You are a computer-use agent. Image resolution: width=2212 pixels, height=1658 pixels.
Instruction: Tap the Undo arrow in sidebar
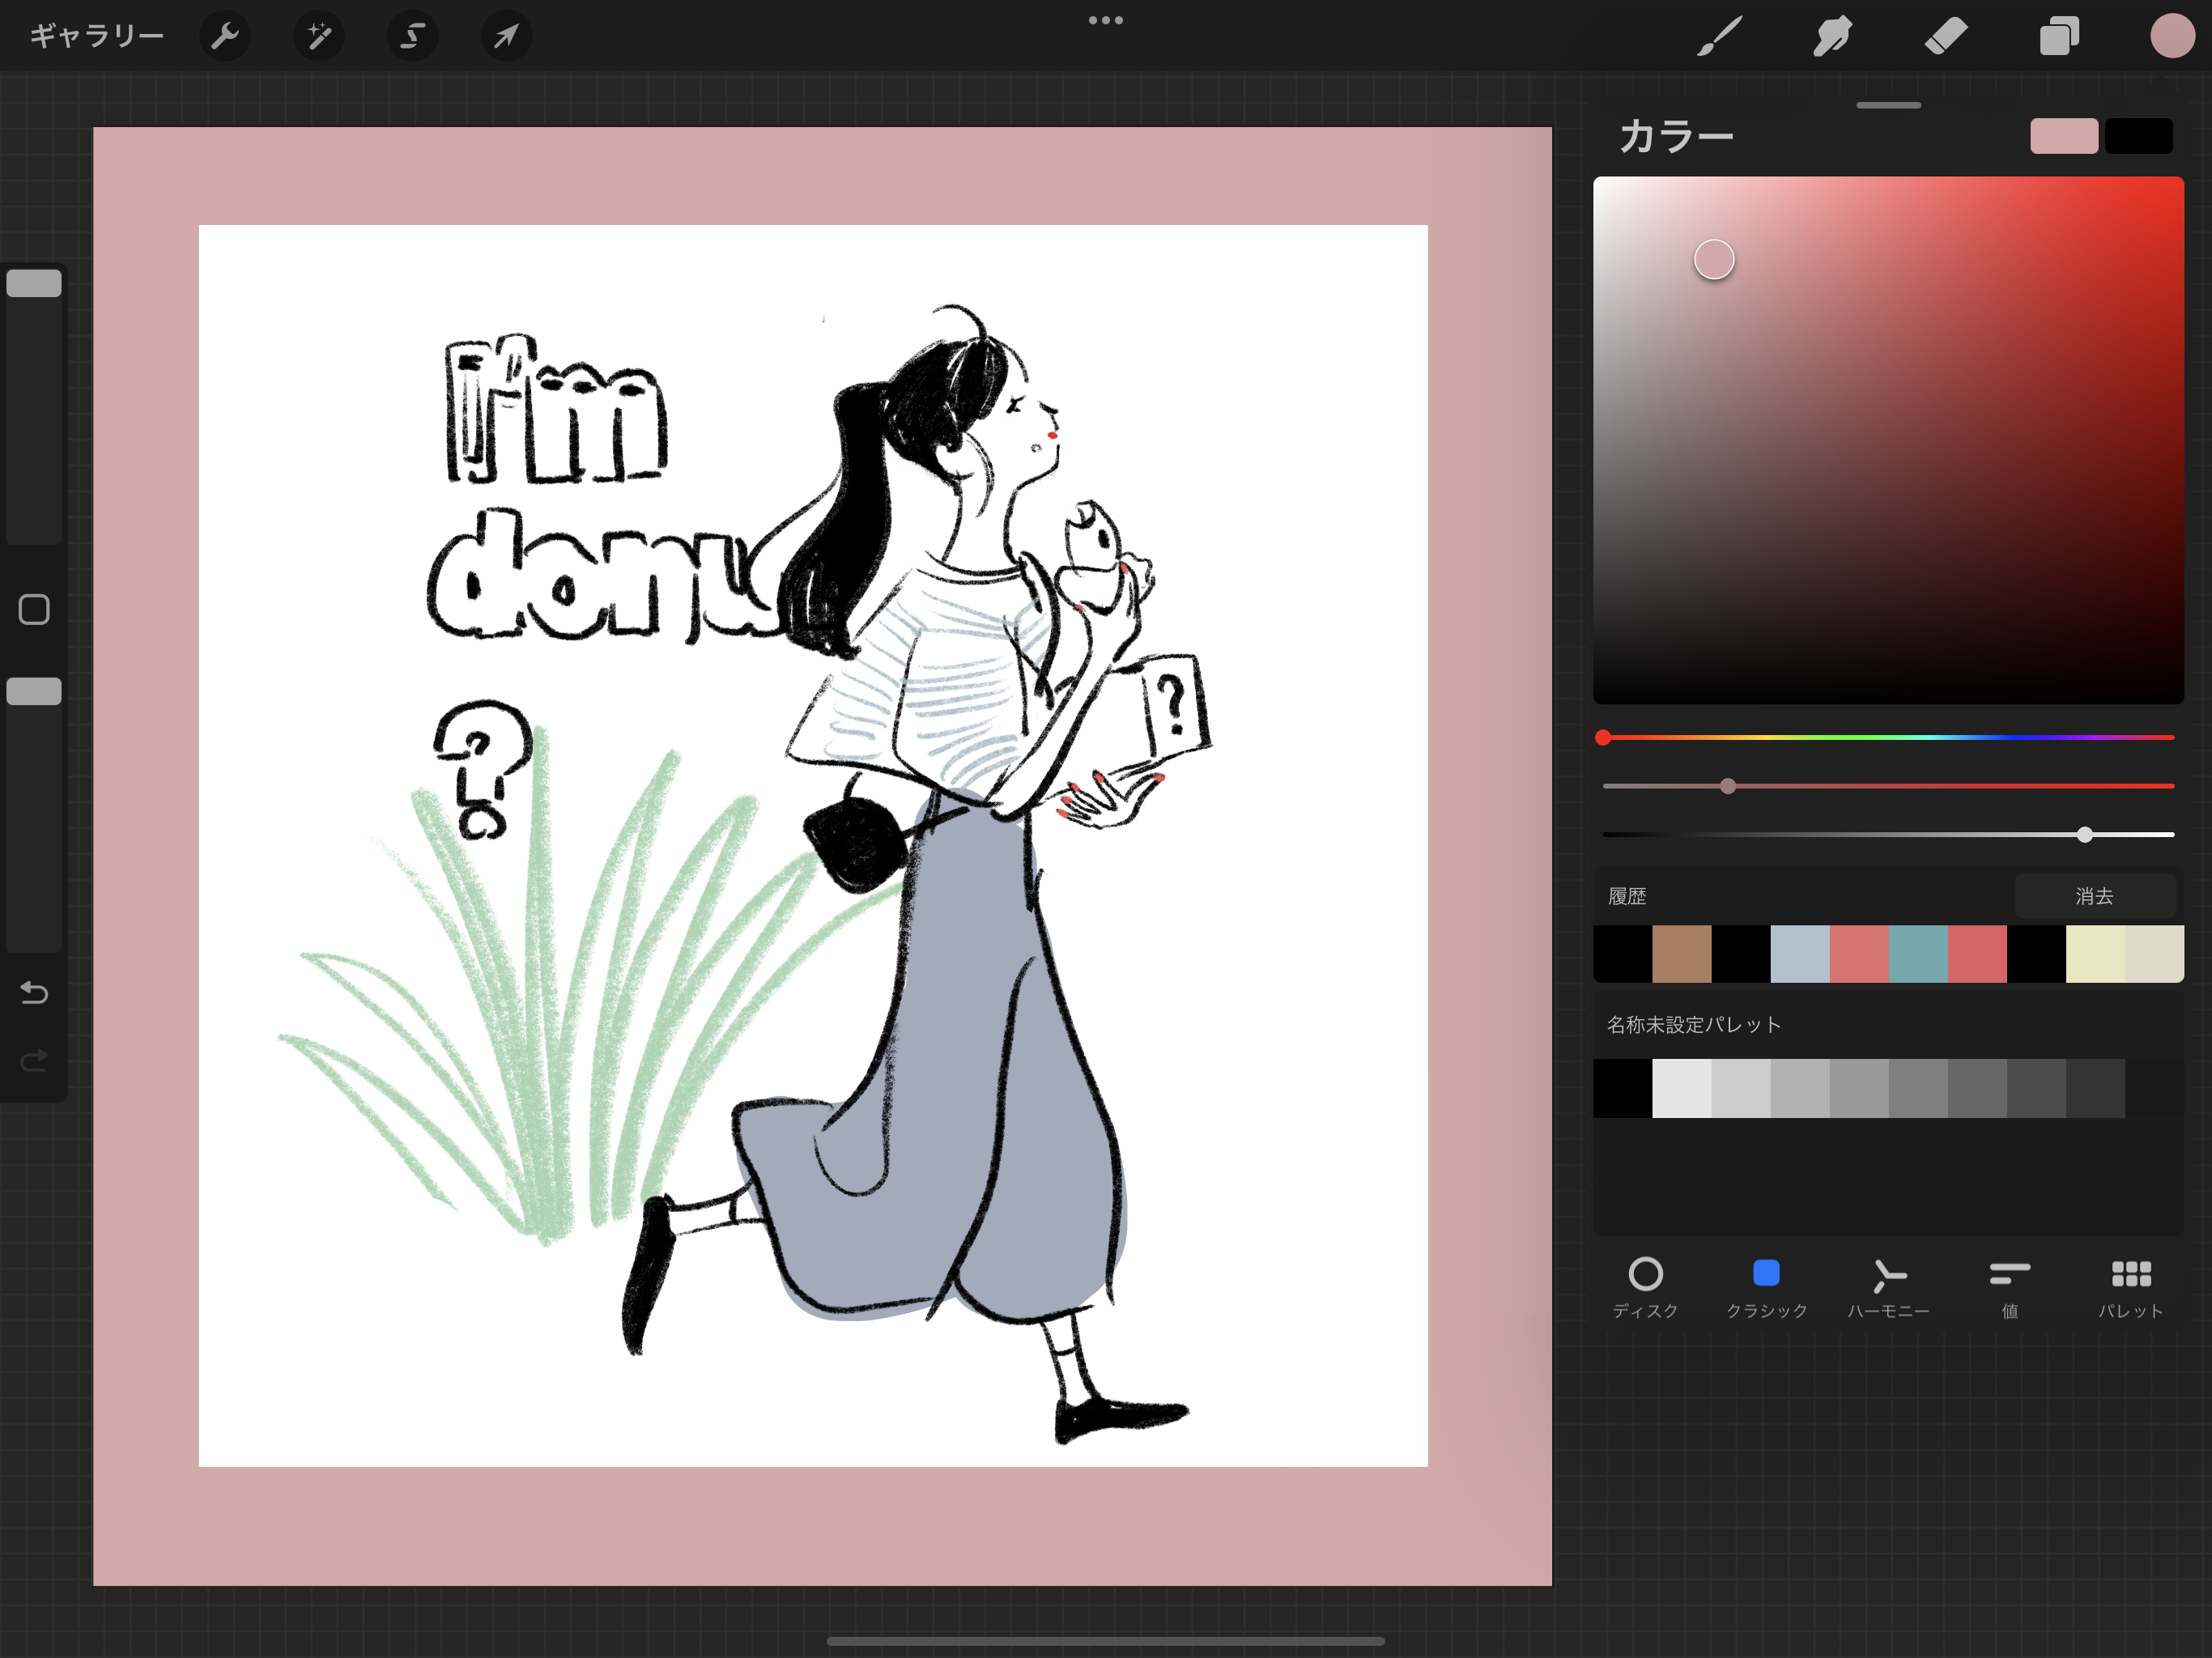pos(34,992)
